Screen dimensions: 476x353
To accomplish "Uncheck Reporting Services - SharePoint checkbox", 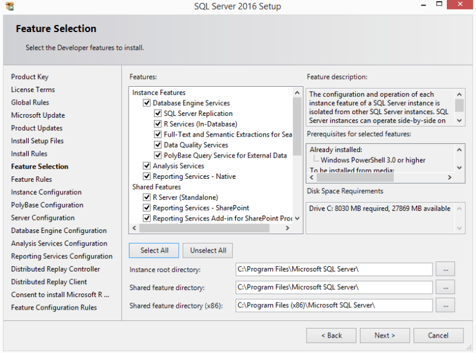I will (x=146, y=208).
